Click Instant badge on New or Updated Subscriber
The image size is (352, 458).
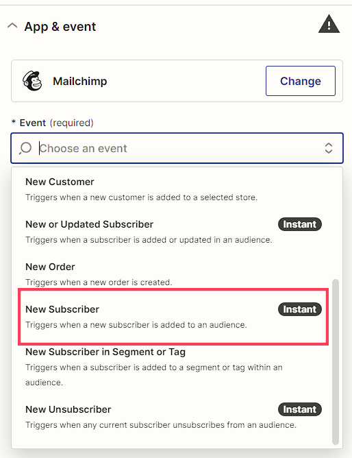300,224
